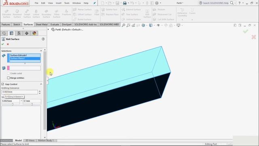
Task: Accept with green checkmark in PropertyManager
Action: (3, 44)
